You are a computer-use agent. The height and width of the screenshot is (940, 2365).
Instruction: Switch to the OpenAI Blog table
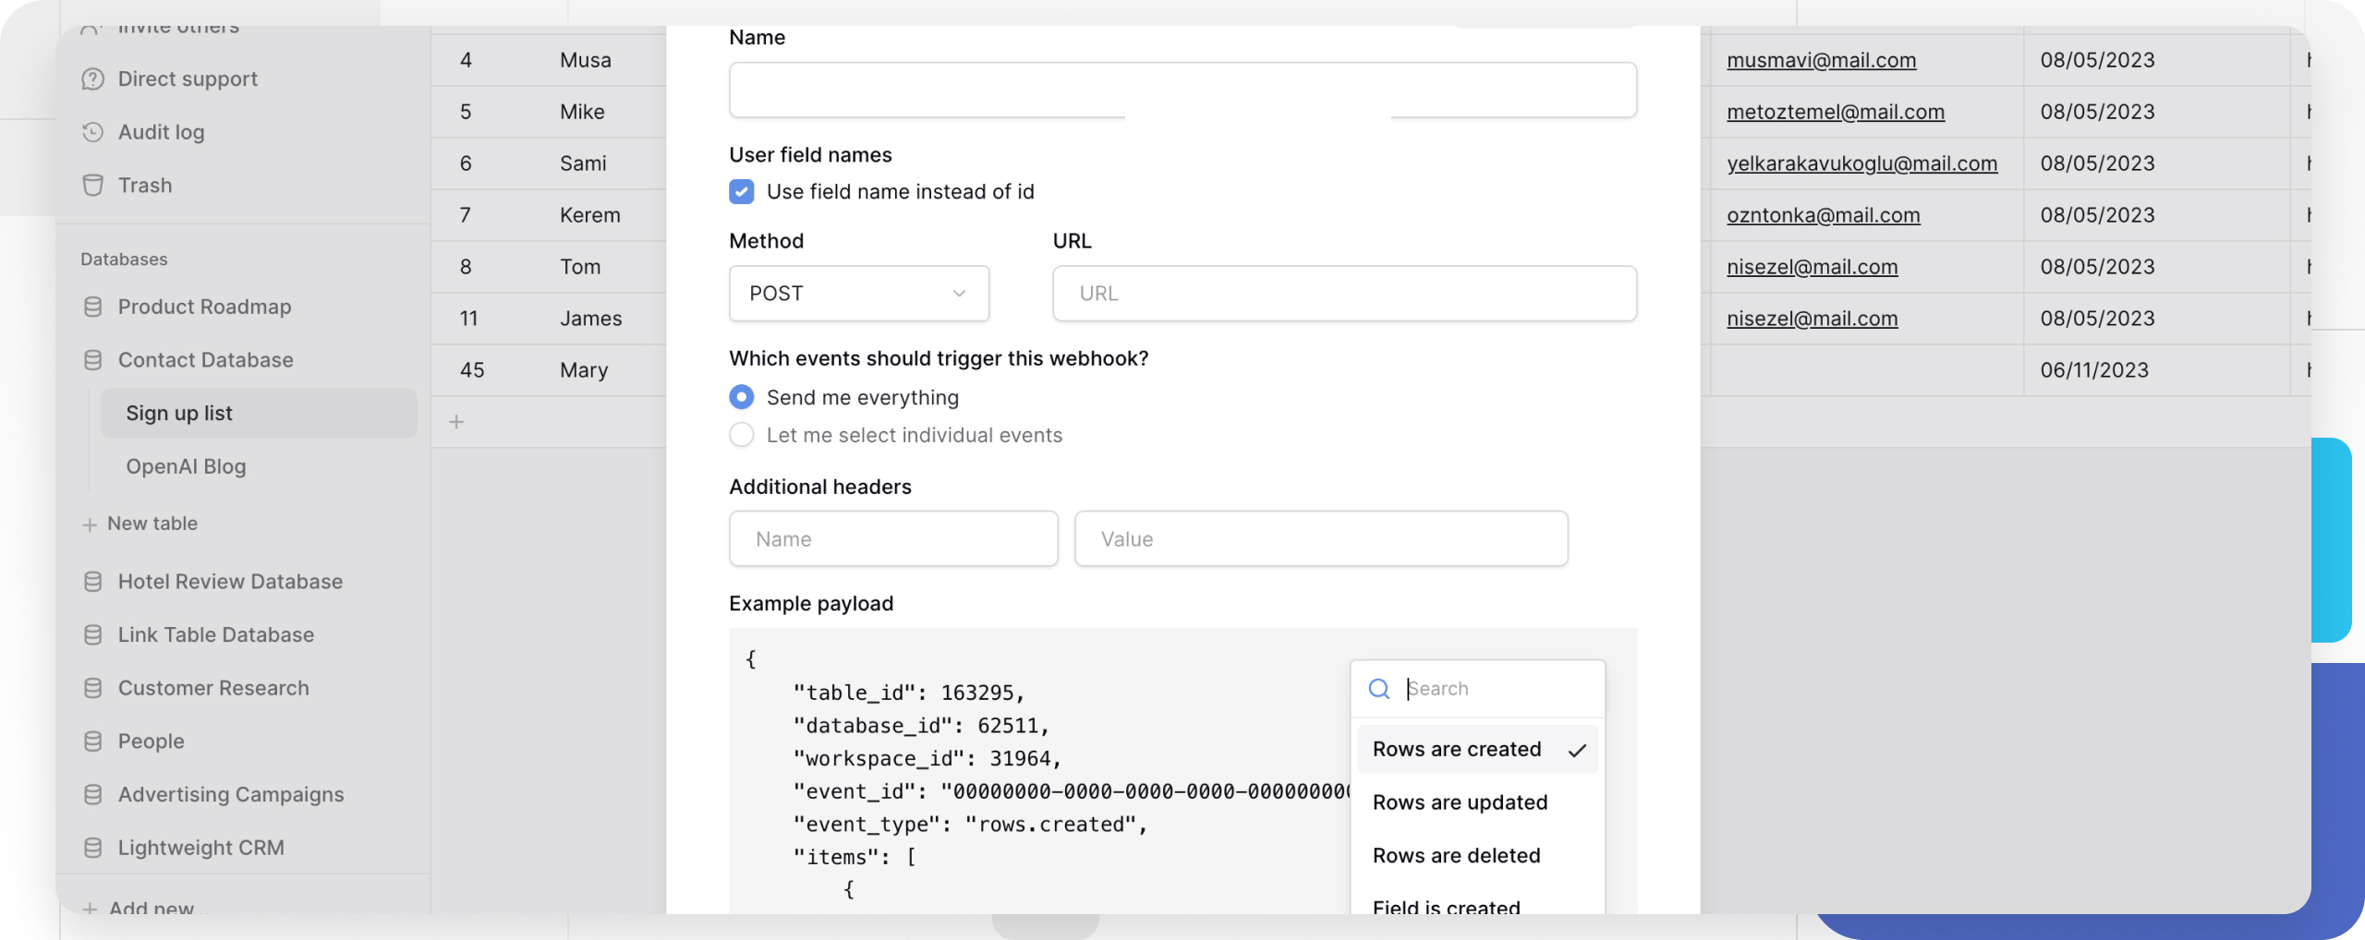[x=186, y=466]
